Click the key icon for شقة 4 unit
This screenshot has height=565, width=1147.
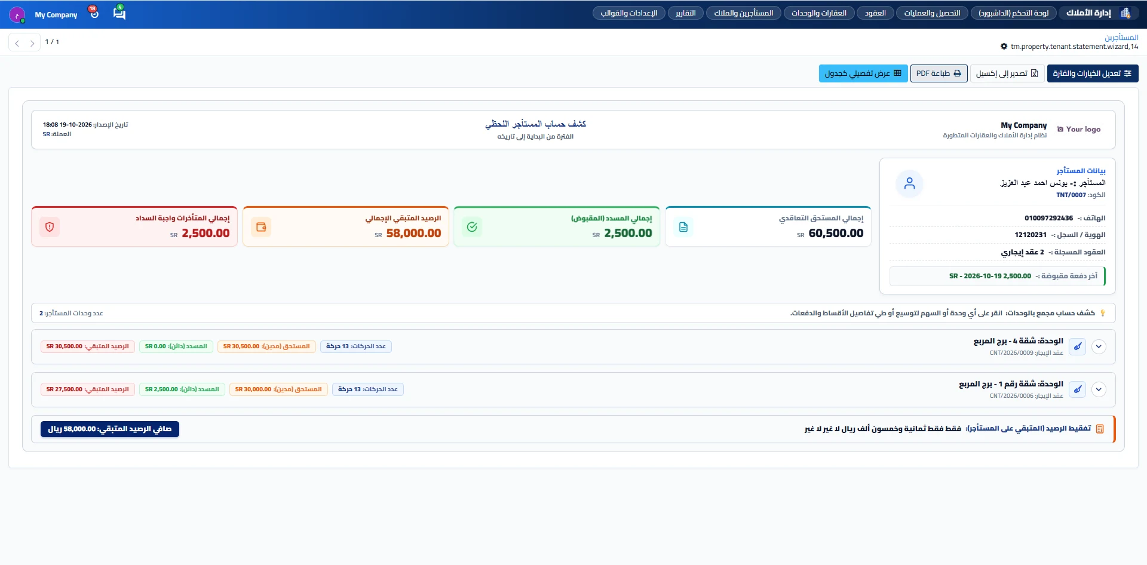pos(1078,346)
